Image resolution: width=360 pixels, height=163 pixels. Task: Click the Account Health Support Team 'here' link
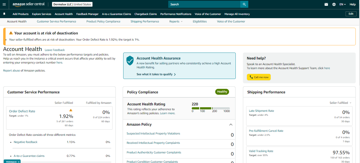pos(327,68)
